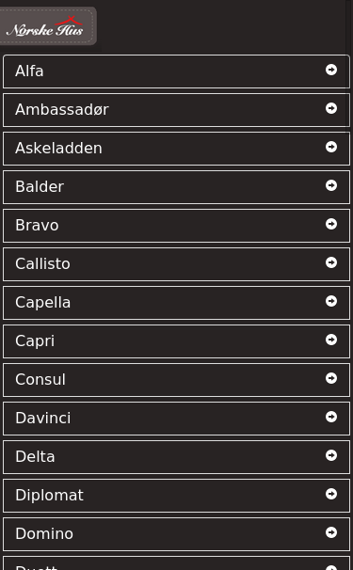This screenshot has height=570, width=353.
Task: Tap the arrow icon next to Capella
Action: pyautogui.click(x=331, y=301)
